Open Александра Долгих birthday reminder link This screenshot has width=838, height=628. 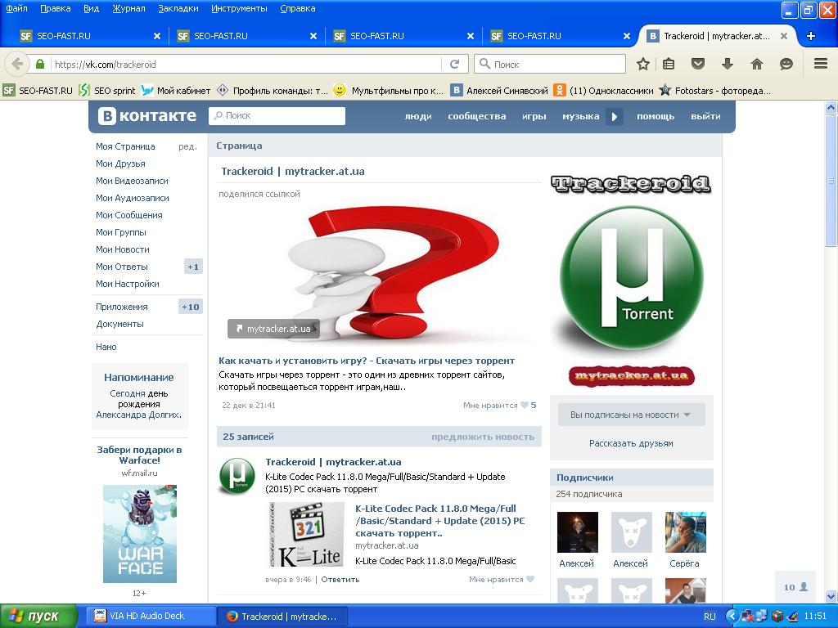(138, 415)
